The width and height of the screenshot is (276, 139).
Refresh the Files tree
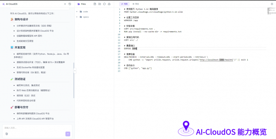104,4
